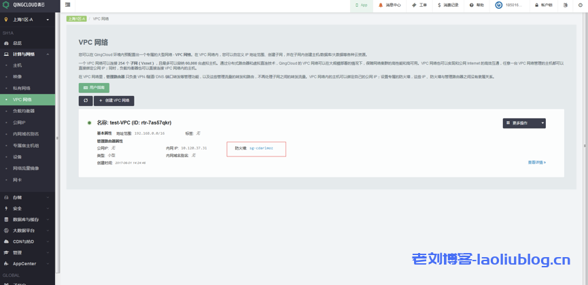
Task: Open the 用户指南 user guide button
Action: pos(94,88)
